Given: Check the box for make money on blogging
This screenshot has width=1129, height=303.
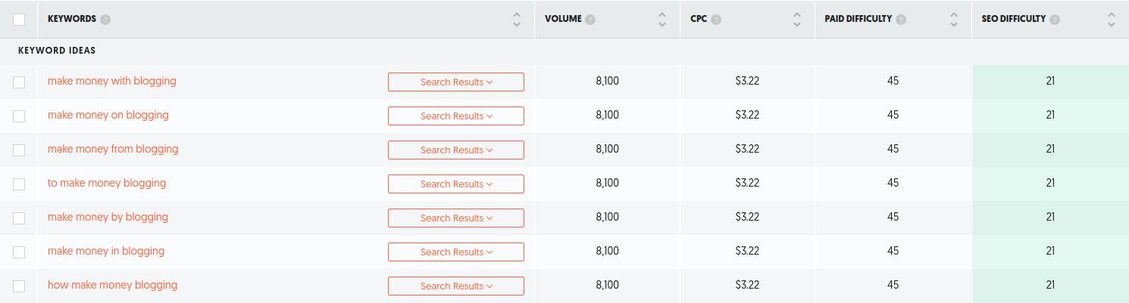Looking at the screenshot, I should pos(19,116).
